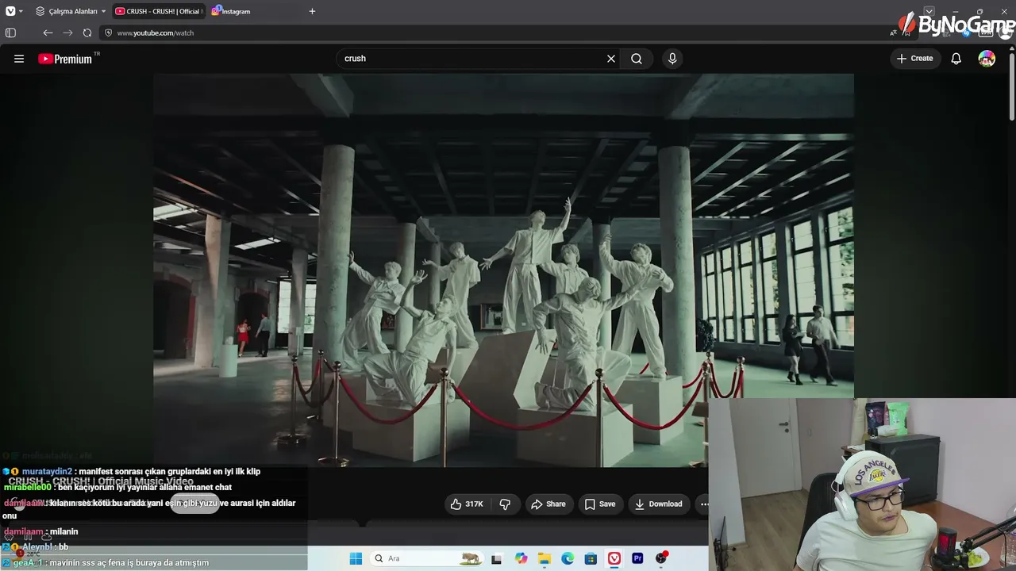1016x571 pixels.
Task: Clear the YouTube search query
Action: pyautogui.click(x=611, y=59)
